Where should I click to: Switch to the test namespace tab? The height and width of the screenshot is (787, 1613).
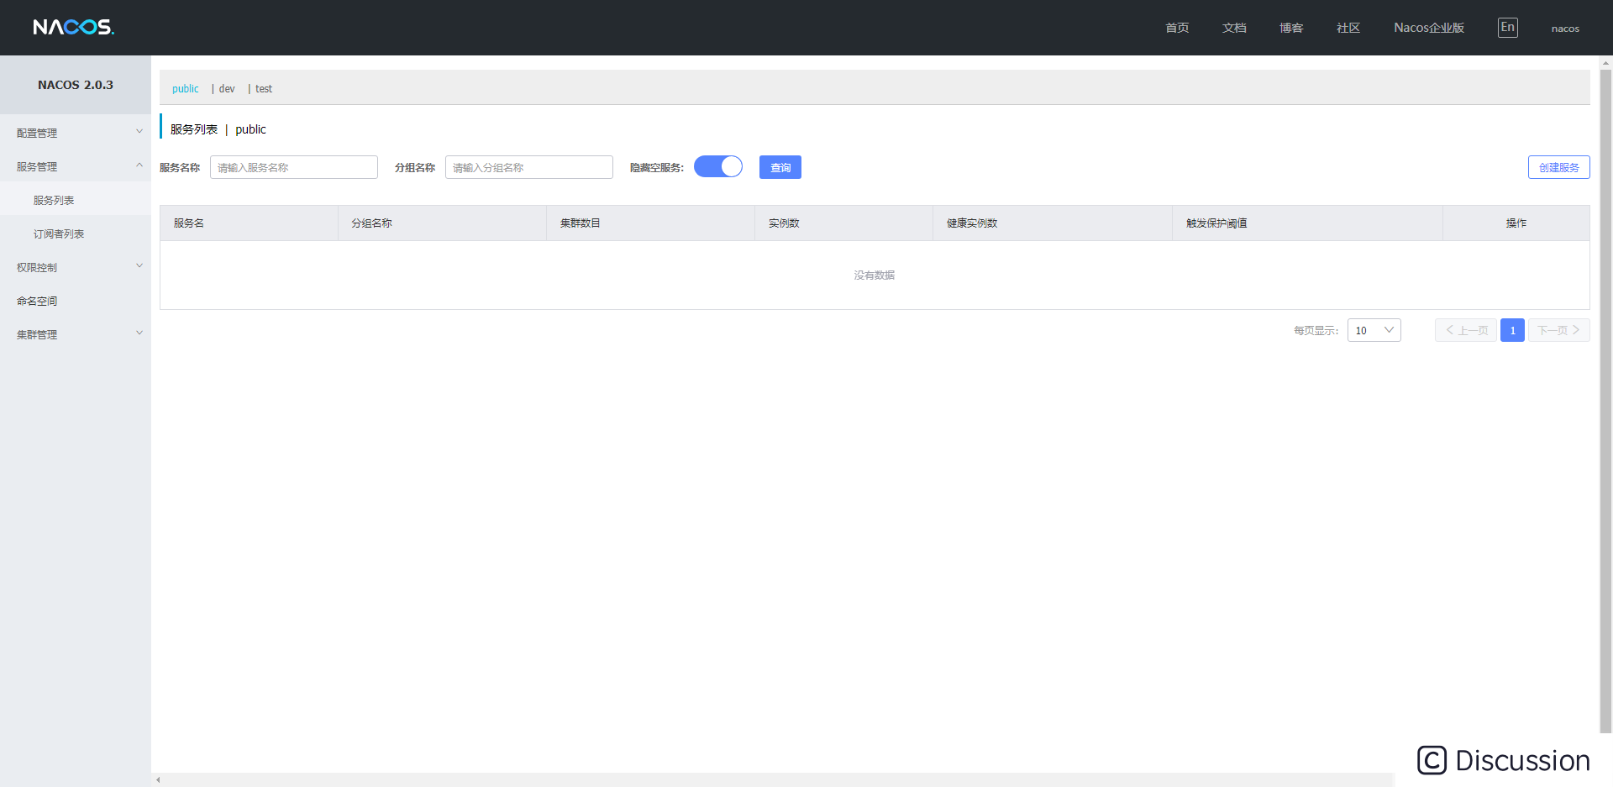[264, 88]
